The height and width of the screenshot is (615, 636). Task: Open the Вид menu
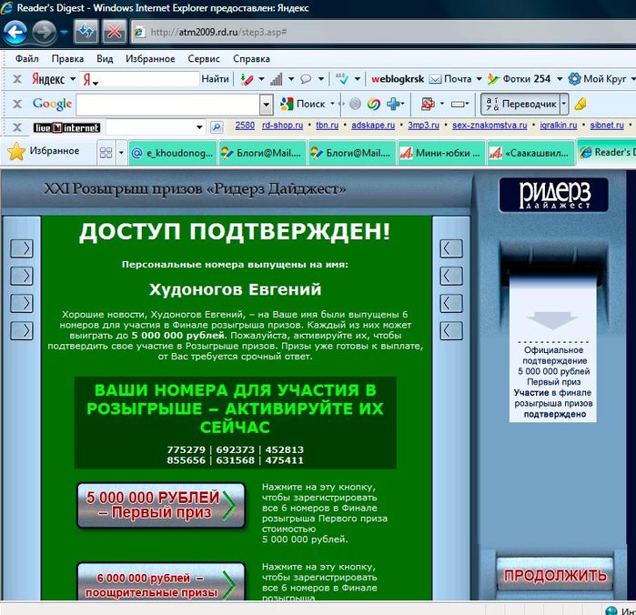point(105,59)
